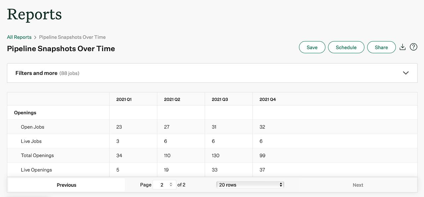Click the Pipeline Snapshots Over Time breadcrumb
The height and width of the screenshot is (197, 424).
[x=72, y=37]
